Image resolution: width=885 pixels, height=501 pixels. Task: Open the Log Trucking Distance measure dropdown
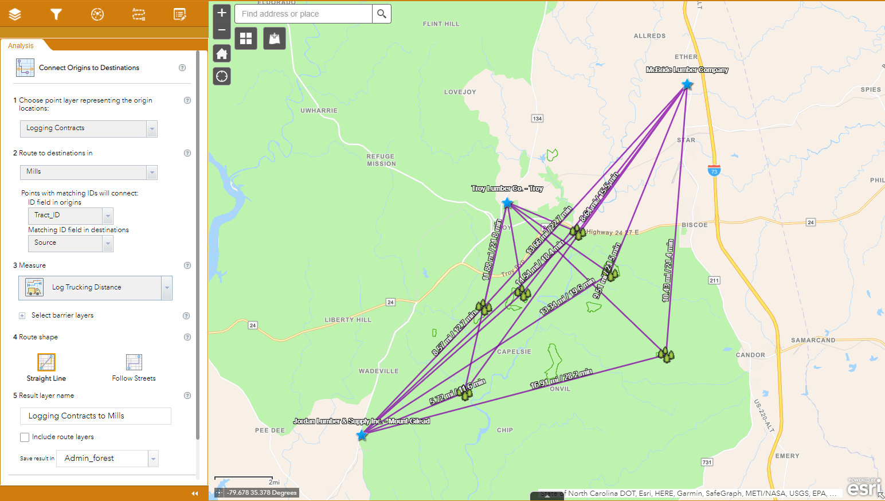coord(167,288)
